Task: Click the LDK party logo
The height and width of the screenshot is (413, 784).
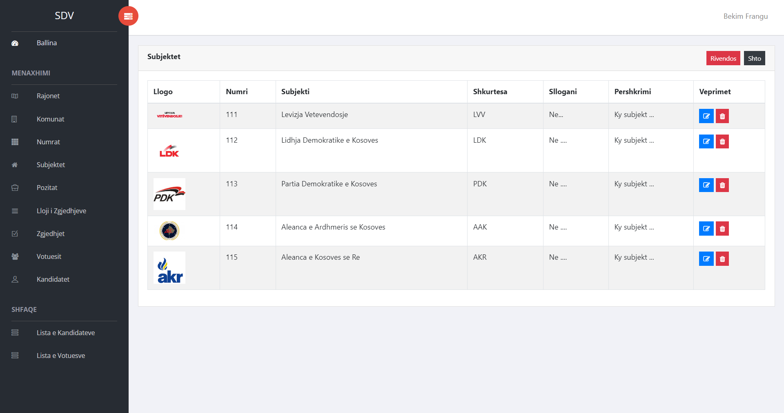Action: [x=169, y=150]
